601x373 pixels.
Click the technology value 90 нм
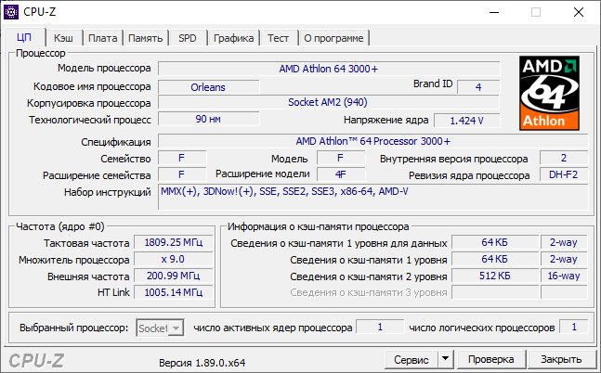[x=208, y=119]
